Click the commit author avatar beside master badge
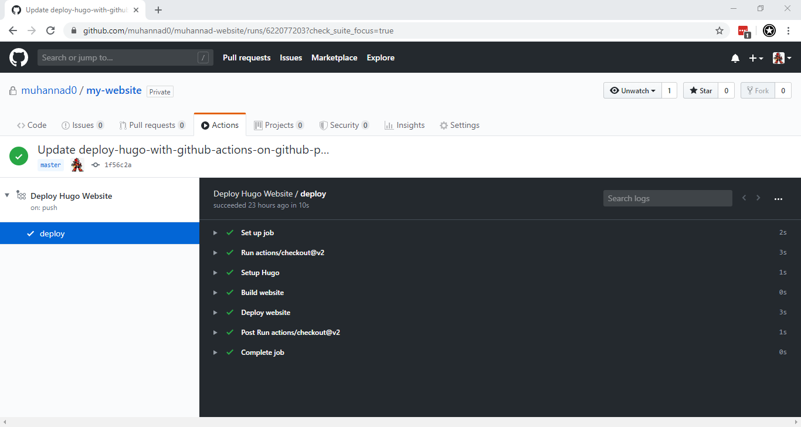The image size is (801, 427). click(76, 165)
